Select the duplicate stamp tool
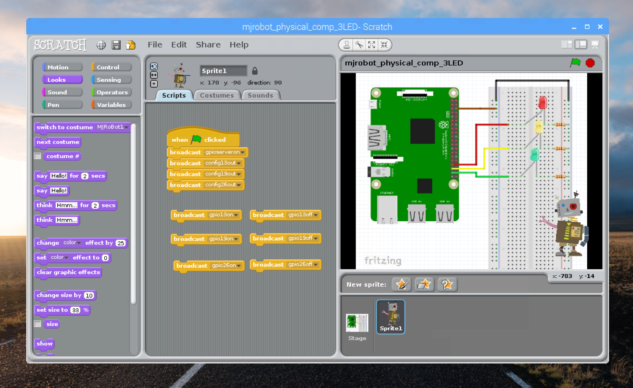633x388 pixels. 346,45
